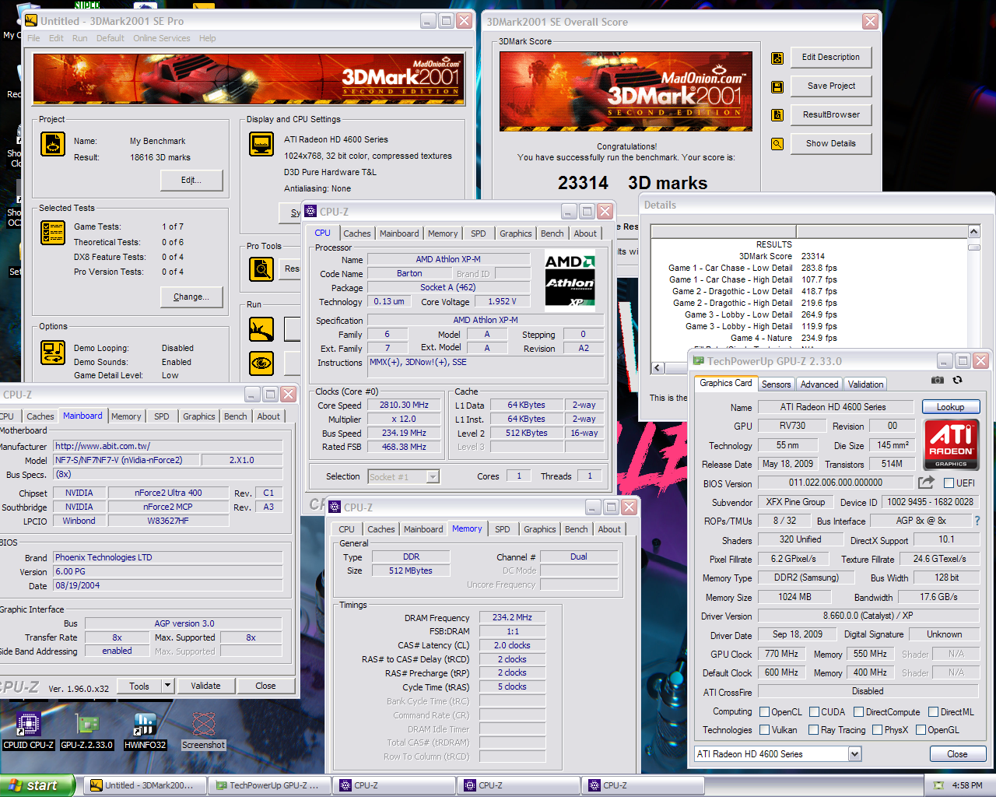This screenshot has width=996, height=797.
Task: Click the Close button in GPU-Z
Action: pos(957,754)
